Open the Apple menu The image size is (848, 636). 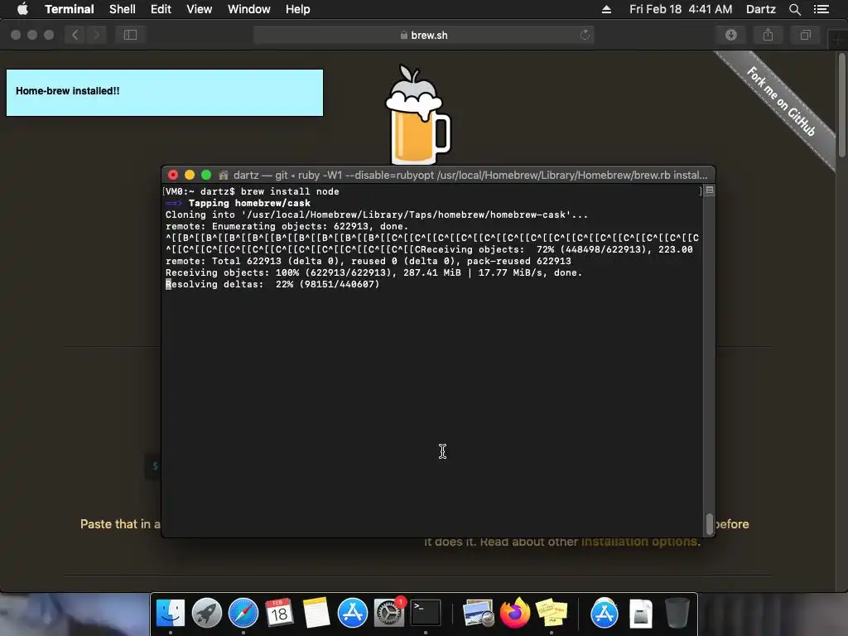click(x=22, y=9)
